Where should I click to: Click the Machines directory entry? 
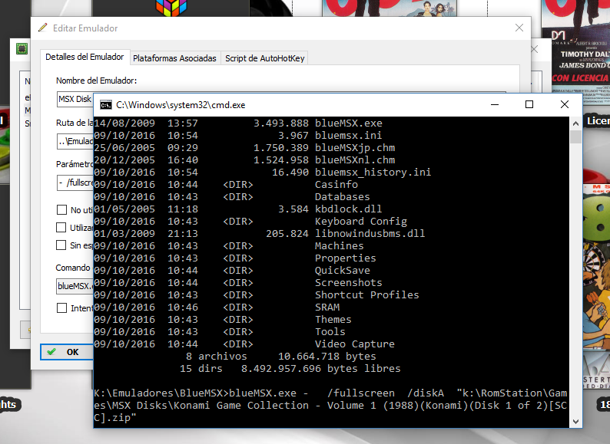coord(340,246)
